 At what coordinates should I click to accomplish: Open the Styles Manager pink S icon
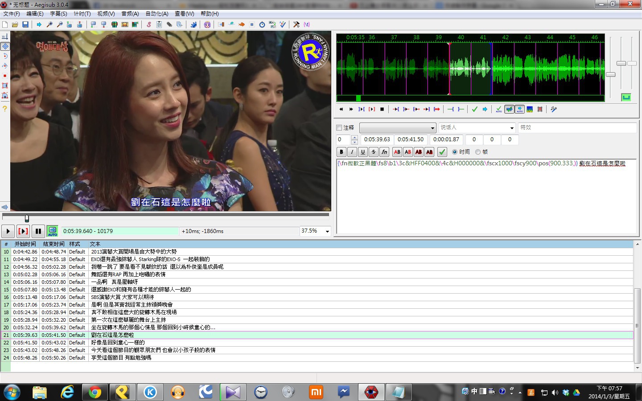click(149, 25)
